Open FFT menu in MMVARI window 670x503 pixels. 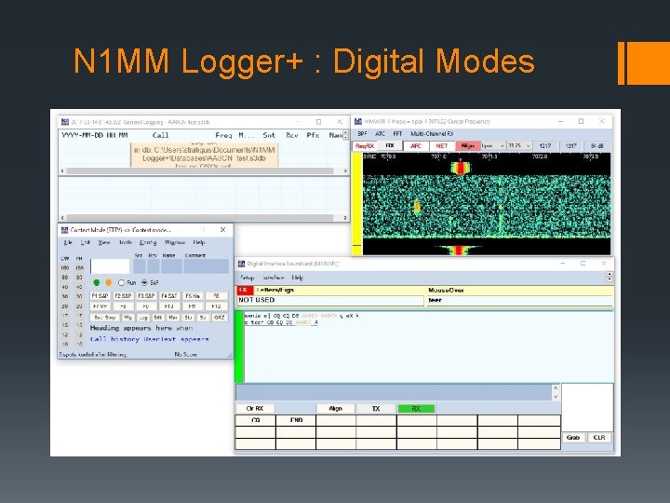397,134
